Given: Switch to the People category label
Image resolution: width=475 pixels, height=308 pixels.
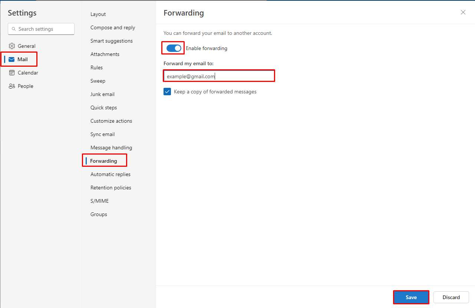Looking at the screenshot, I should (26, 86).
